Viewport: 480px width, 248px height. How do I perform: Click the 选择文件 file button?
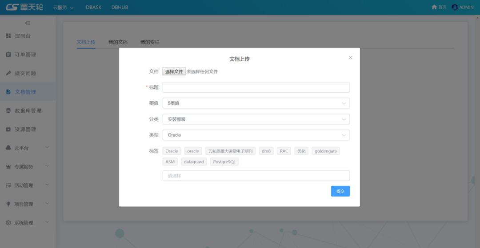click(174, 71)
